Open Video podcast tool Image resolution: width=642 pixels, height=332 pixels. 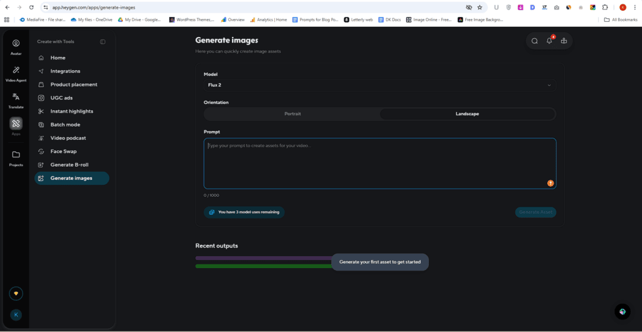pyautogui.click(x=71, y=138)
